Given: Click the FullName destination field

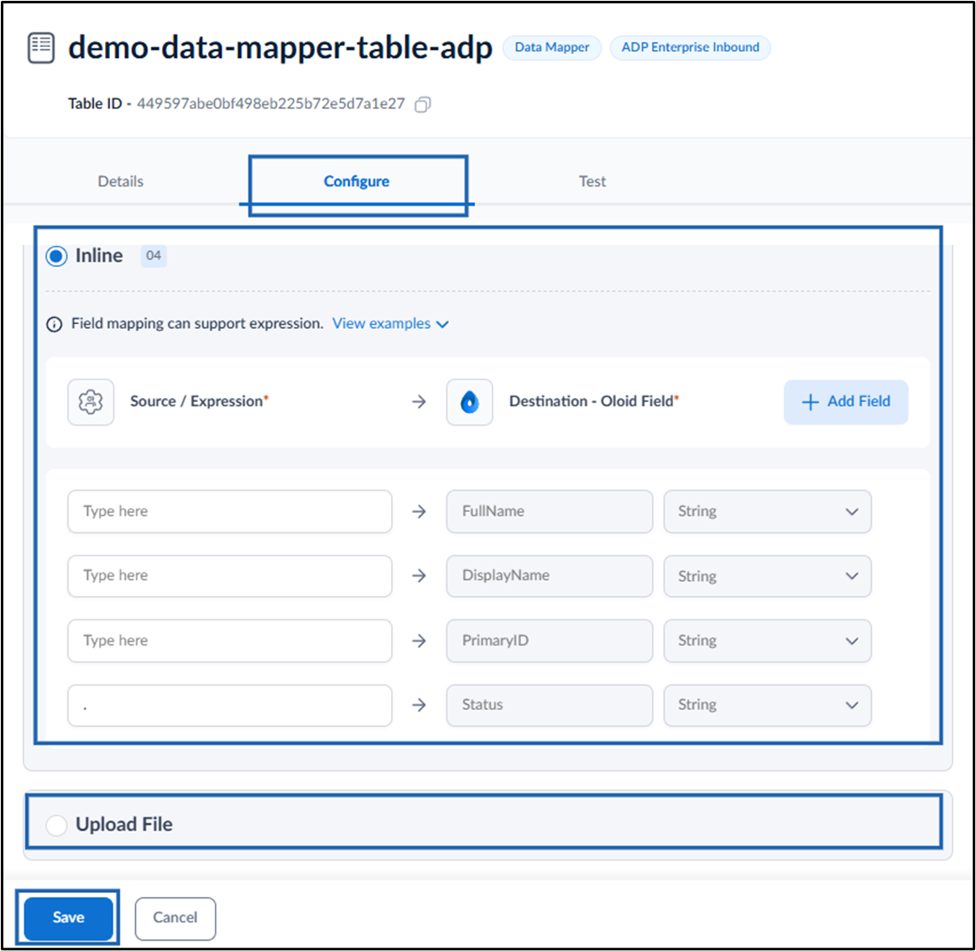Looking at the screenshot, I should point(550,512).
